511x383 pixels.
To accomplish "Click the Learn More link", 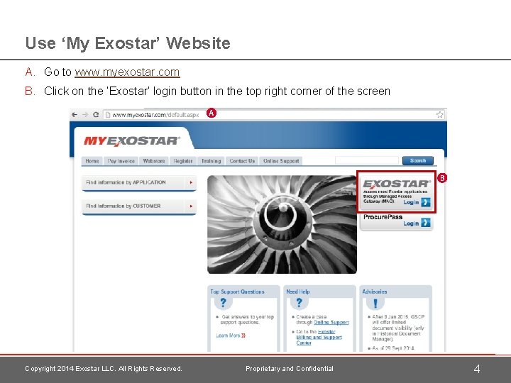I will [231, 335].
